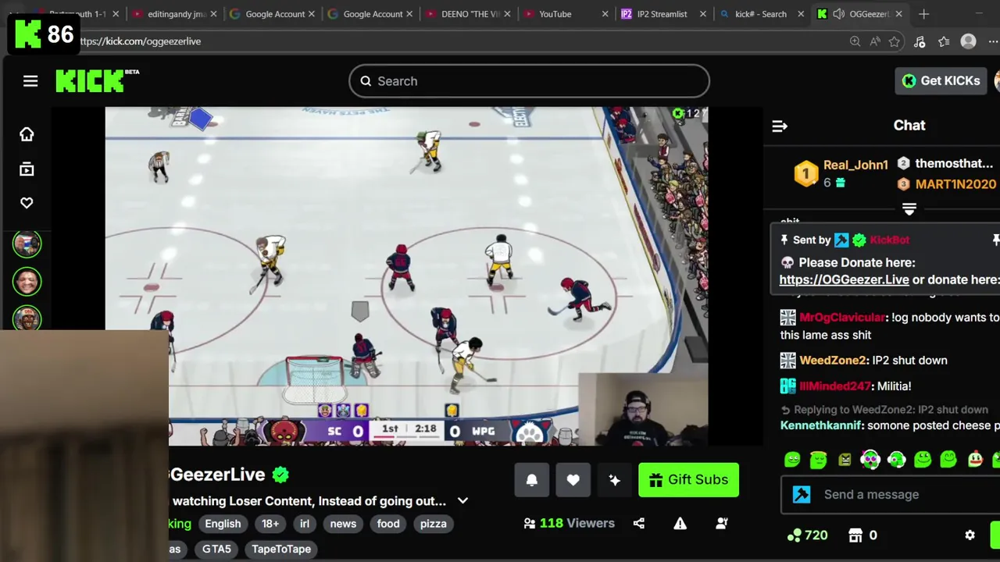1000x562 pixels.
Task: Select the news tag
Action: (343, 524)
